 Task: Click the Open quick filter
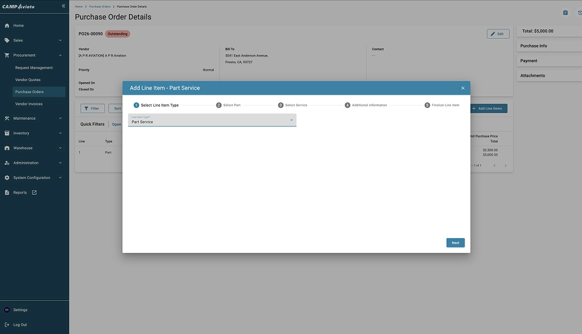click(116, 125)
